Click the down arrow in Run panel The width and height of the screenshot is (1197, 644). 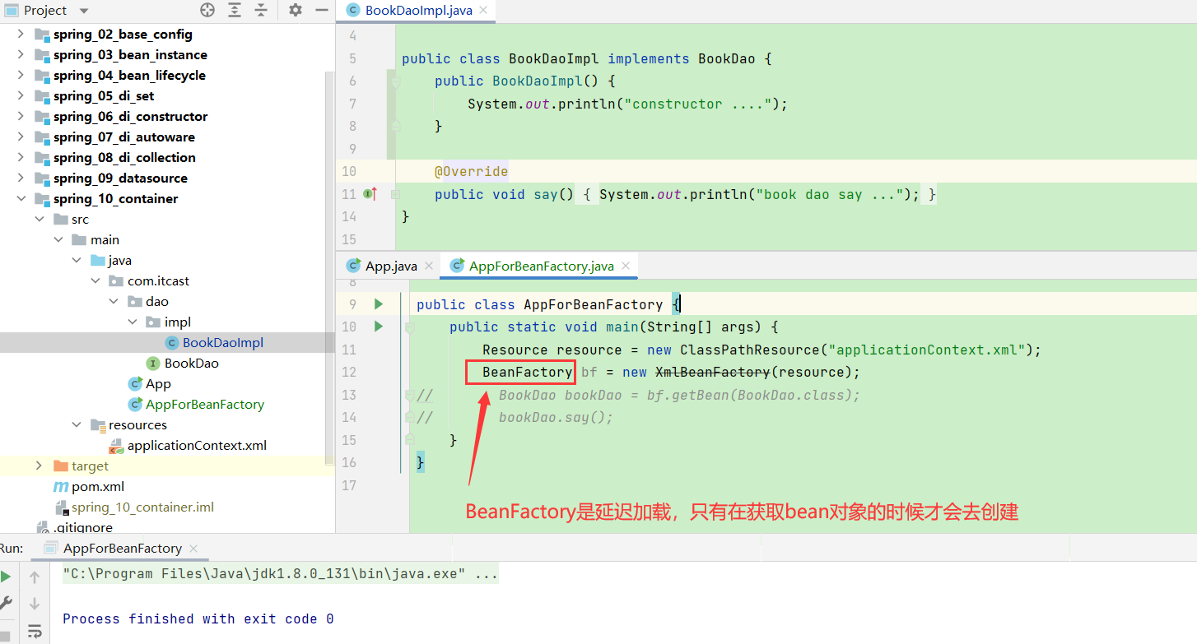pos(35,604)
